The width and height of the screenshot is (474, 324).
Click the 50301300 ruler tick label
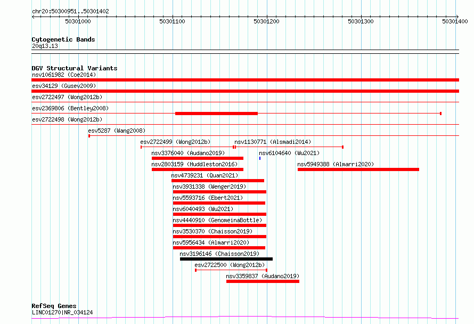click(x=361, y=21)
